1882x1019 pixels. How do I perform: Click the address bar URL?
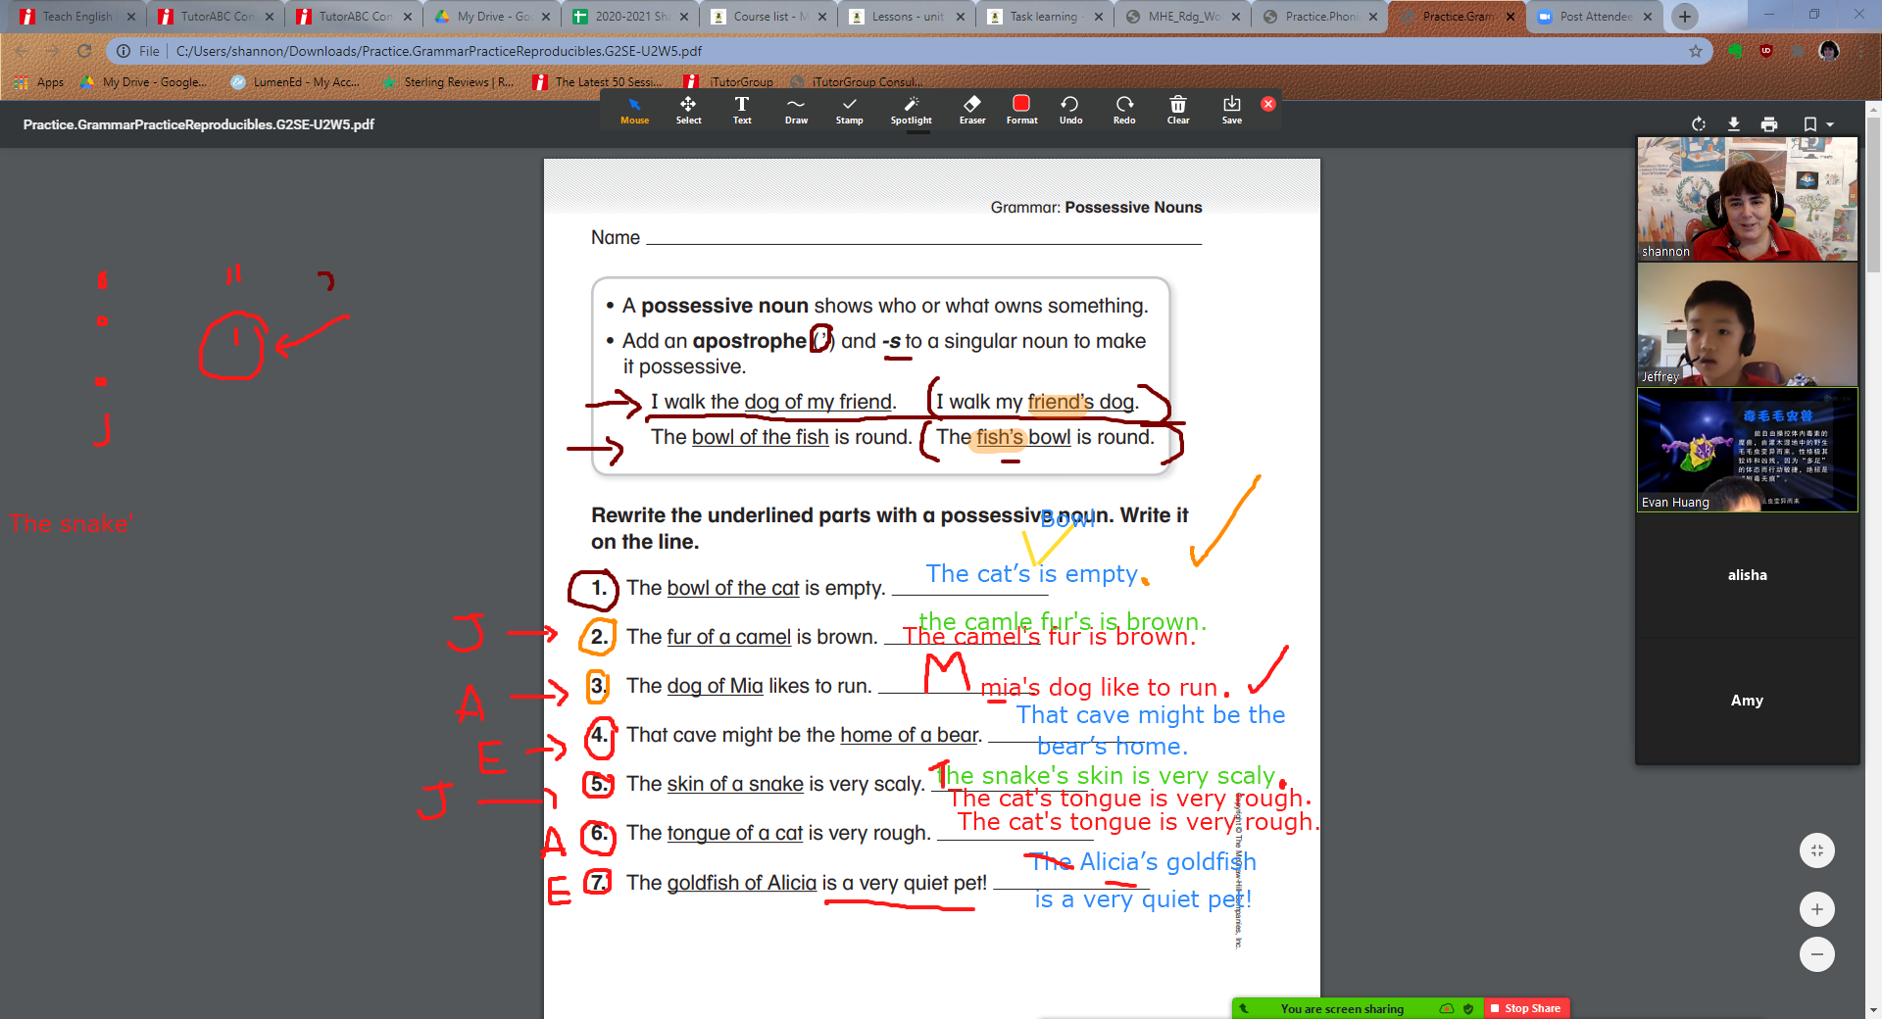click(x=439, y=51)
